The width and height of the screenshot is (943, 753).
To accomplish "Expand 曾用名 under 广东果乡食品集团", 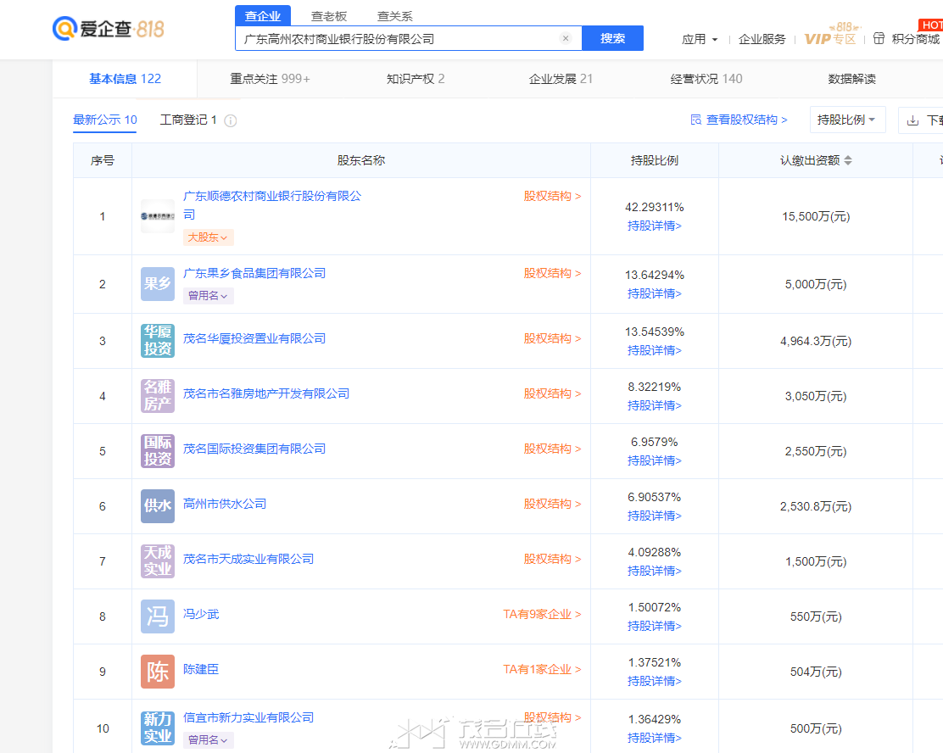I will point(208,296).
